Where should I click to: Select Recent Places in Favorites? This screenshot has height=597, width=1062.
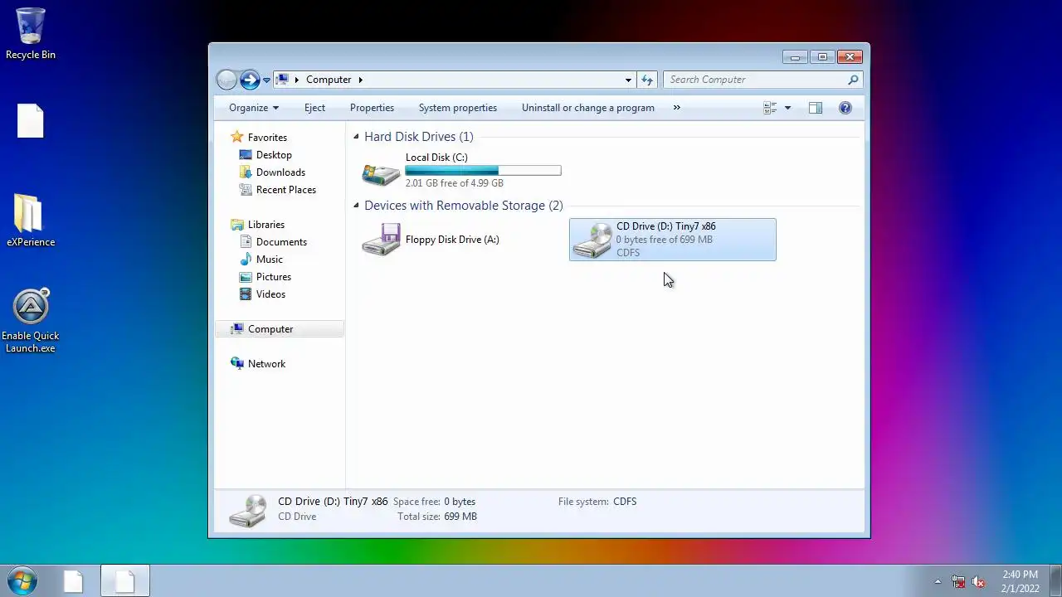coord(286,190)
